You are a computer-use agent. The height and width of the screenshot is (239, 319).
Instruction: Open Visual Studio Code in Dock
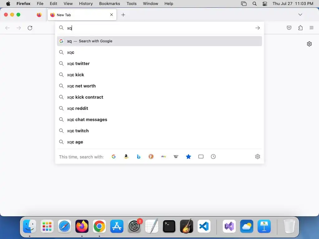coord(204,226)
